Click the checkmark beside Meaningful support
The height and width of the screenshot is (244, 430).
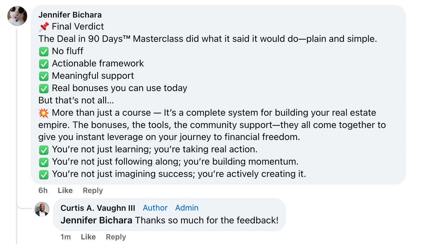click(x=44, y=76)
